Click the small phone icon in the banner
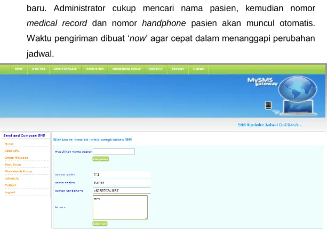 tap(268, 105)
